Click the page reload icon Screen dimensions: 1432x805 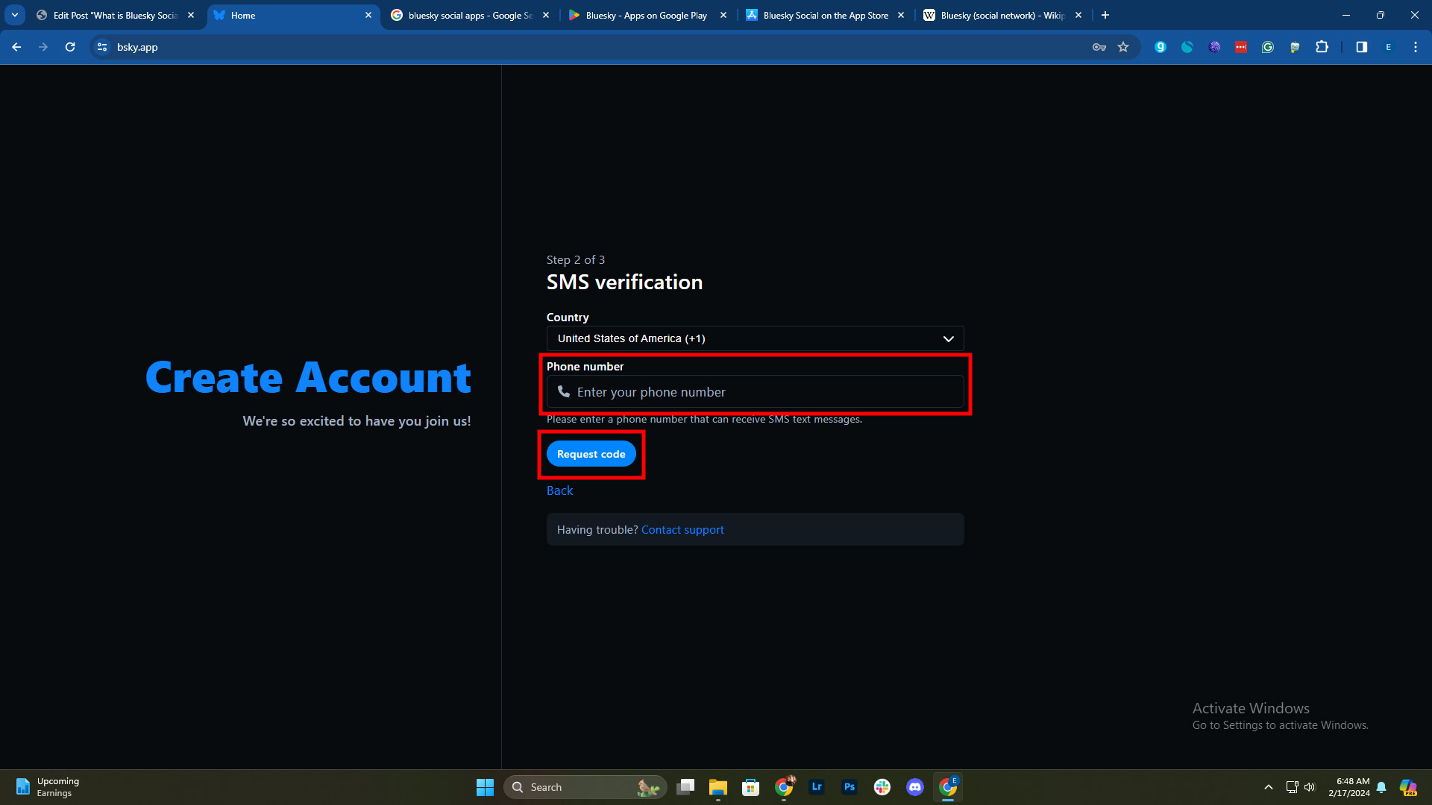[x=70, y=47]
